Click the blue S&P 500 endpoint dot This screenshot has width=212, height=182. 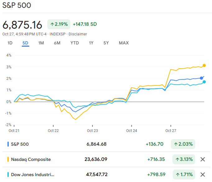click(x=201, y=78)
